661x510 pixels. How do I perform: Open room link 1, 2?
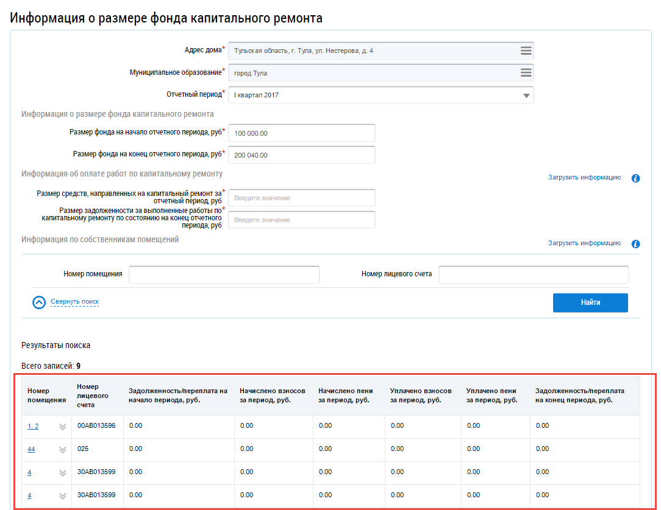33,426
